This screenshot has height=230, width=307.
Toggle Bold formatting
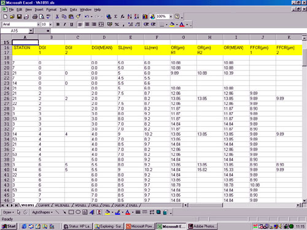point(58,25)
